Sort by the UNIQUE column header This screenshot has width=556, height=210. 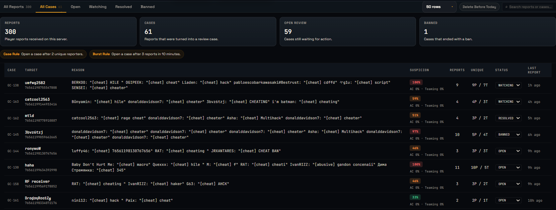[477, 70]
